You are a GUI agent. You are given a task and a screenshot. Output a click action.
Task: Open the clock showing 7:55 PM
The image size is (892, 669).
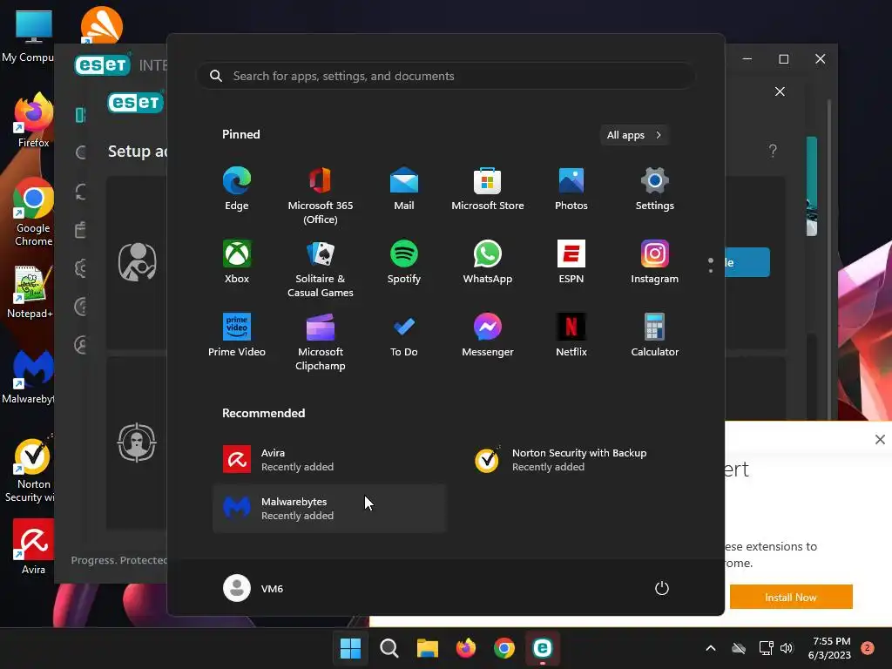tap(829, 648)
